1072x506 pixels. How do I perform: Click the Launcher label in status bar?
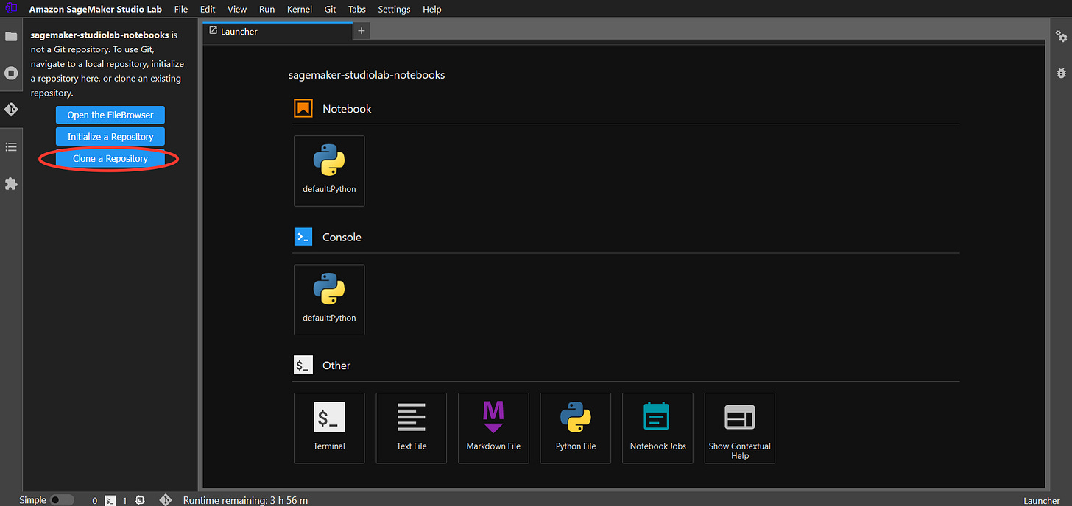tap(1042, 500)
